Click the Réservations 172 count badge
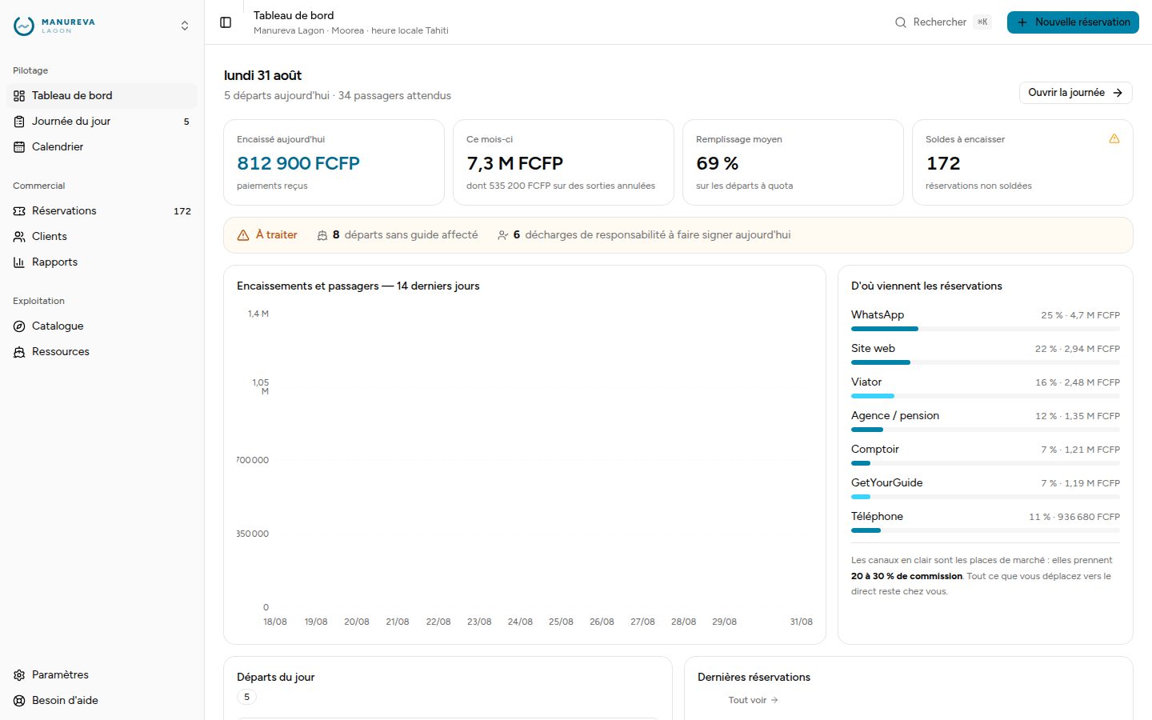Screen dimensions: 1152x720 click(x=182, y=211)
